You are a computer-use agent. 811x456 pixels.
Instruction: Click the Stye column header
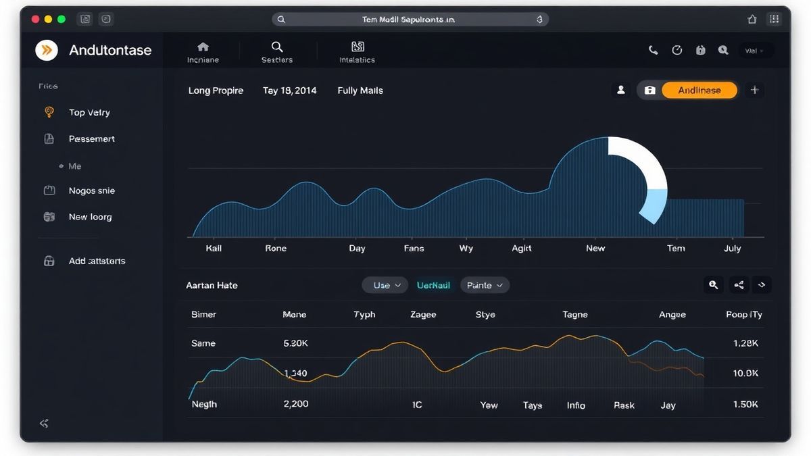coord(485,315)
